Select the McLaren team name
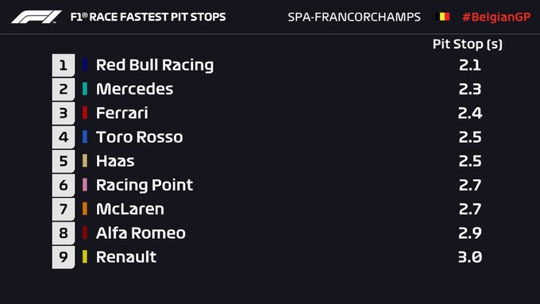540x304 pixels. (130, 209)
